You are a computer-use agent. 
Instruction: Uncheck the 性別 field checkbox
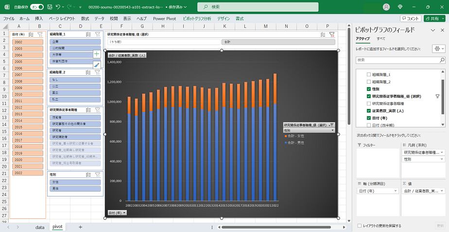[x=369, y=89]
